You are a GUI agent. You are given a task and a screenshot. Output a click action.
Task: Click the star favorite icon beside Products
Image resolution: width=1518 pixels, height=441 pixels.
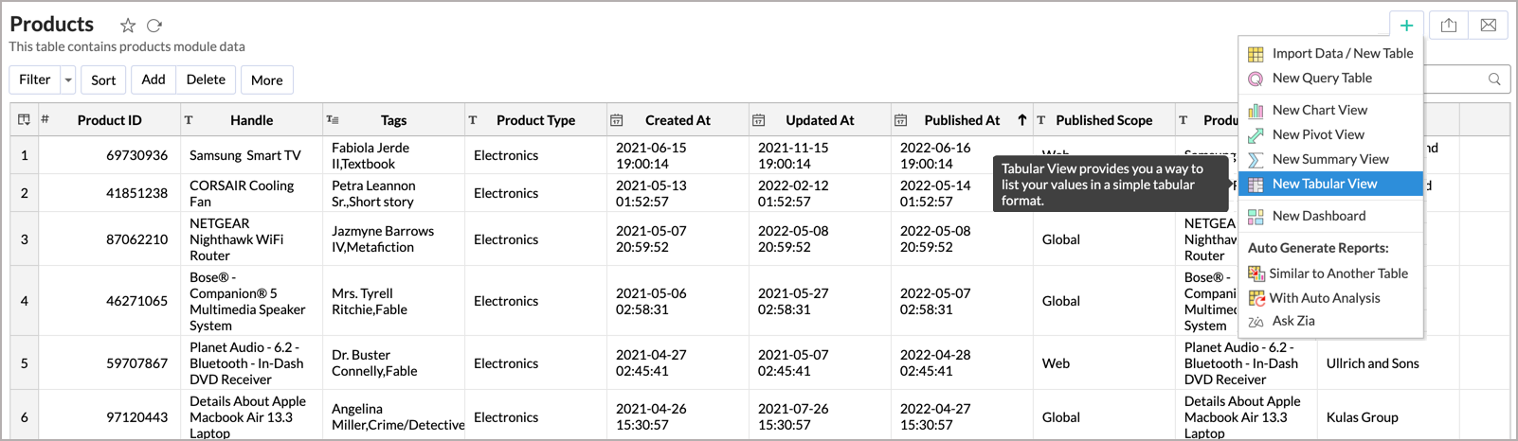[x=128, y=26]
